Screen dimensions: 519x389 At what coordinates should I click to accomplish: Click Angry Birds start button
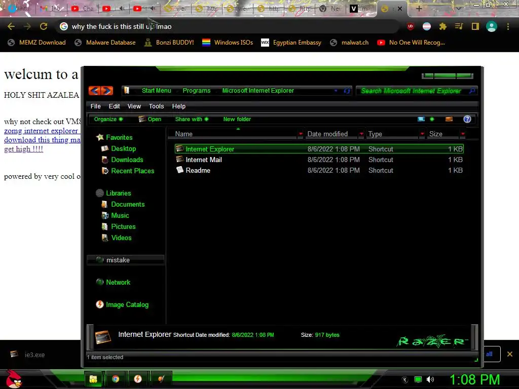pos(14,379)
